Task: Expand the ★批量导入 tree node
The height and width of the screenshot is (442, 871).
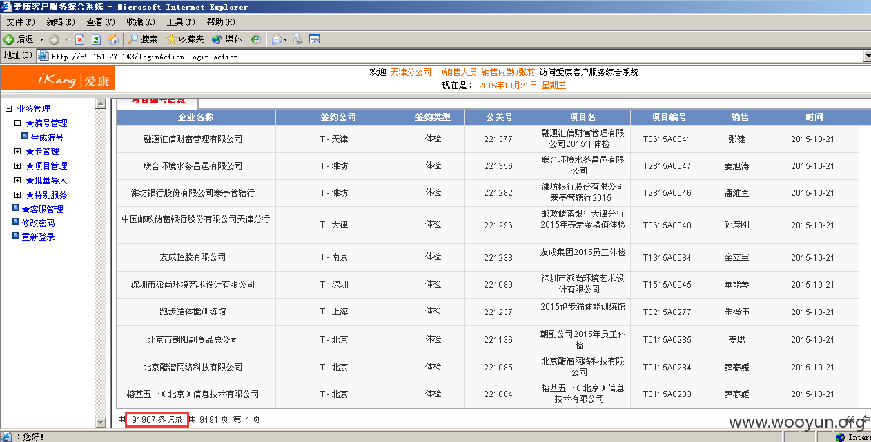Action: [17, 180]
